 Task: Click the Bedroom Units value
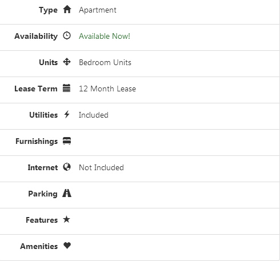coord(105,62)
